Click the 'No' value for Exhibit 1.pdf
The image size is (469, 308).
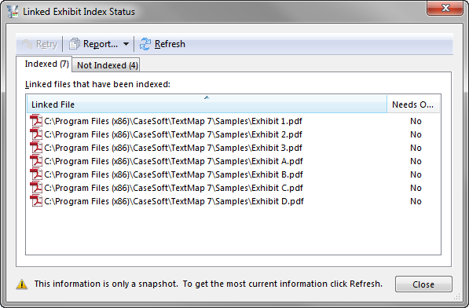point(416,121)
